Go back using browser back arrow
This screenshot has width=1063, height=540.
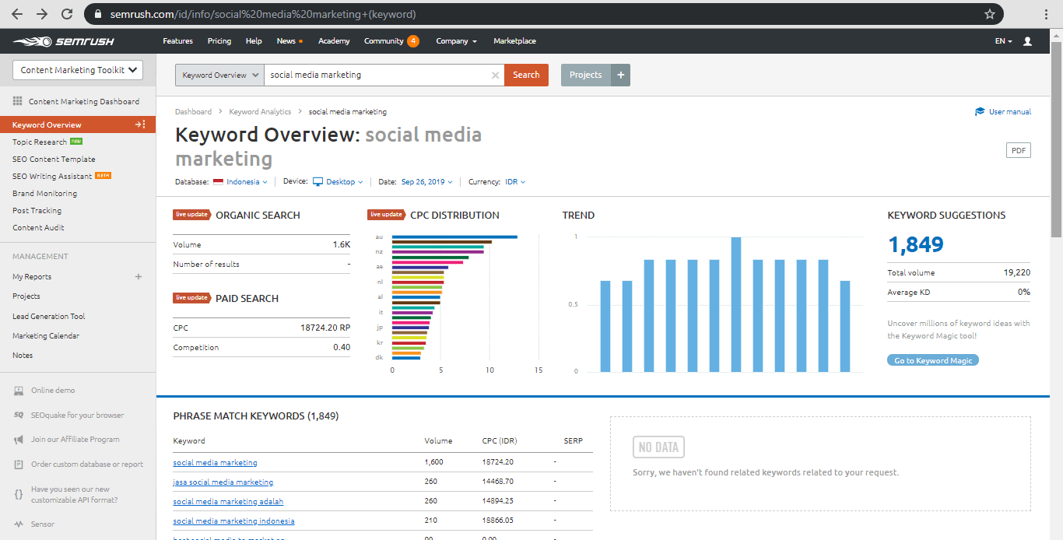pyautogui.click(x=17, y=14)
